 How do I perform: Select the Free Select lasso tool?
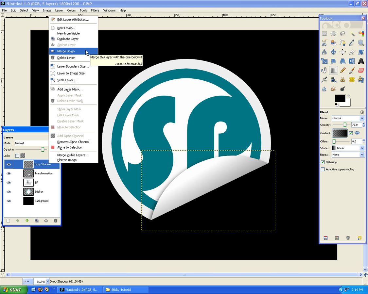pyautogui.click(x=343, y=34)
